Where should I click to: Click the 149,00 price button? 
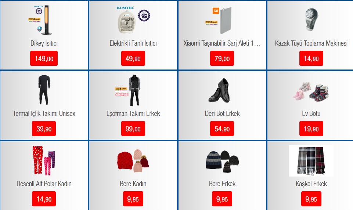pos(44,58)
